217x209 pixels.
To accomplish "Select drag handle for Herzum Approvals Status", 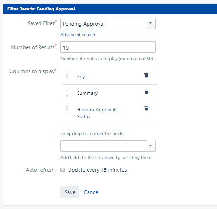I will pyautogui.click(x=68, y=109).
